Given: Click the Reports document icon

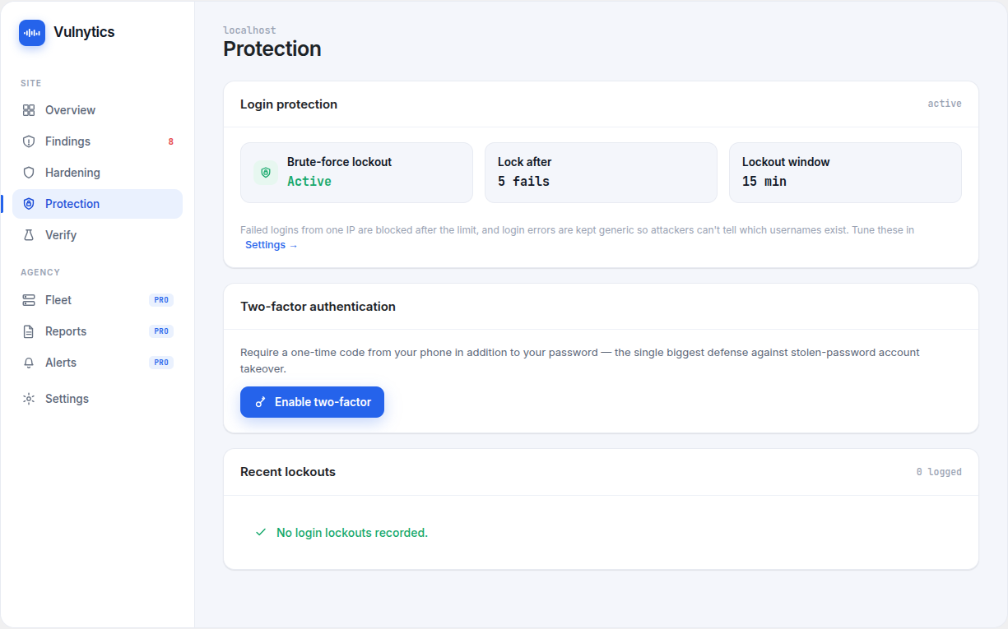Looking at the screenshot, I should tap(29, 331).
